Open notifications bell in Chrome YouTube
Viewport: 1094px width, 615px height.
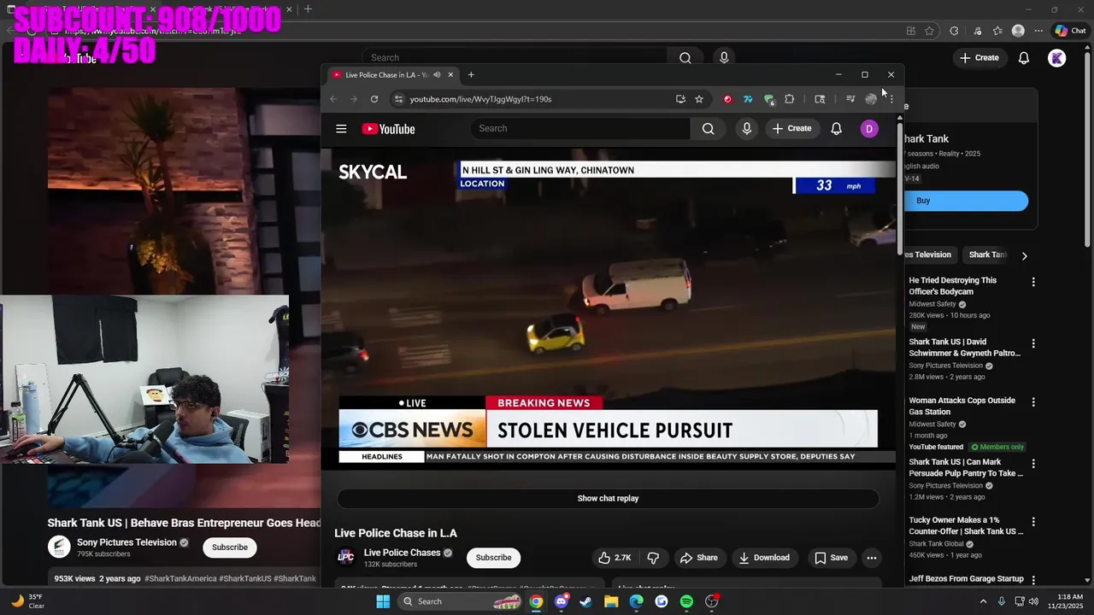click(836, 129)
